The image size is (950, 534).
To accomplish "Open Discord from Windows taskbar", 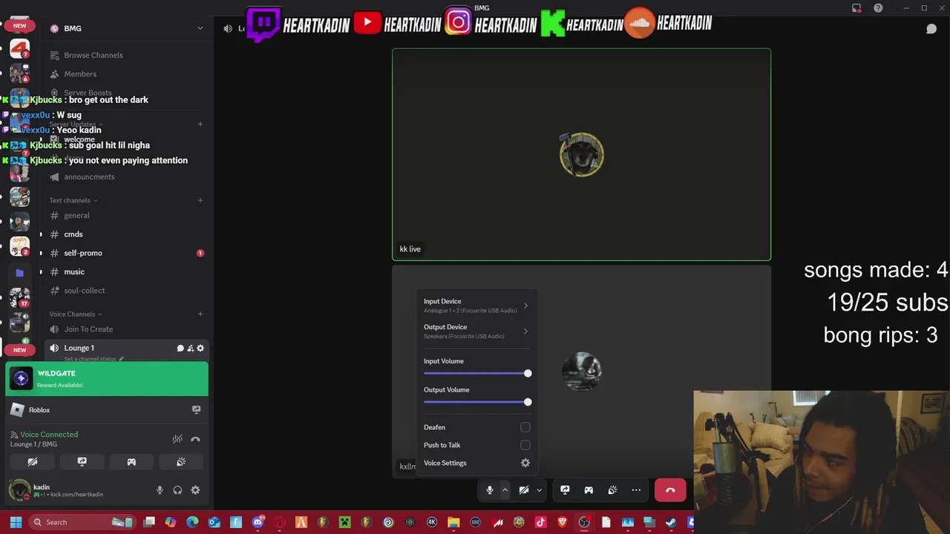I will [258, 522].
